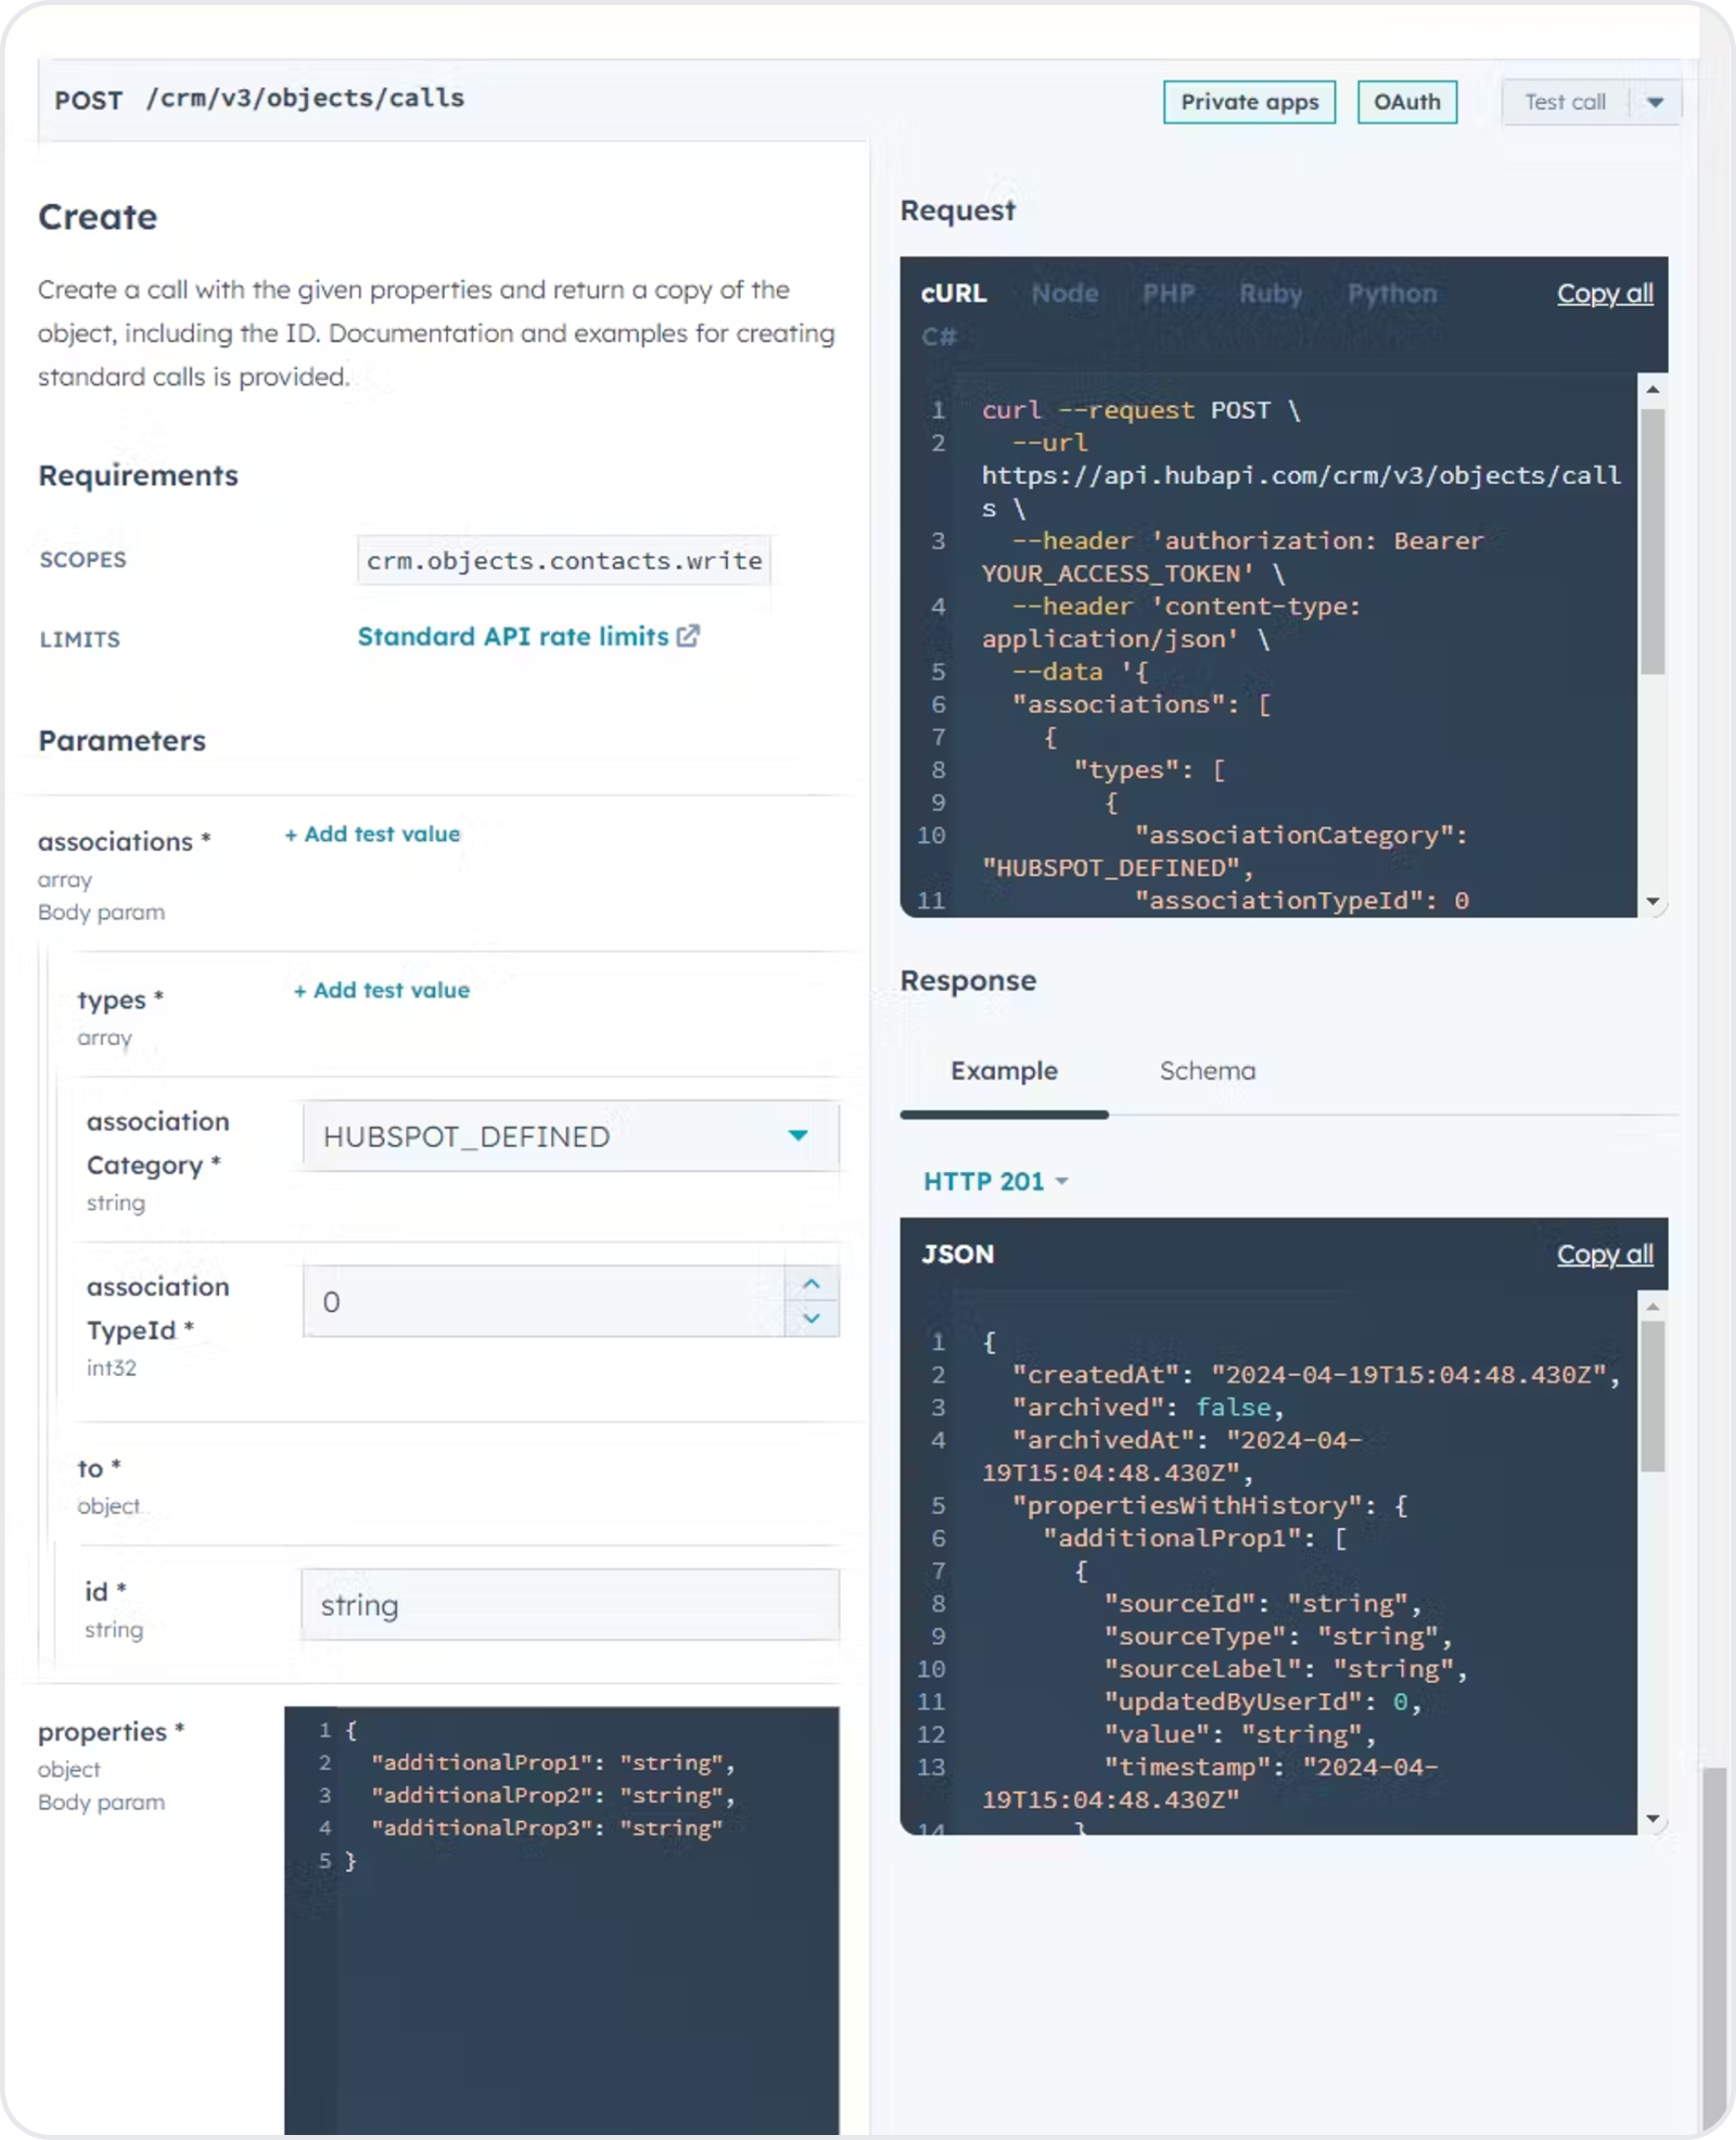Copy all of the JSON response
The width and height of the screenshot is (1736, 2140).
(1604, 1254)
